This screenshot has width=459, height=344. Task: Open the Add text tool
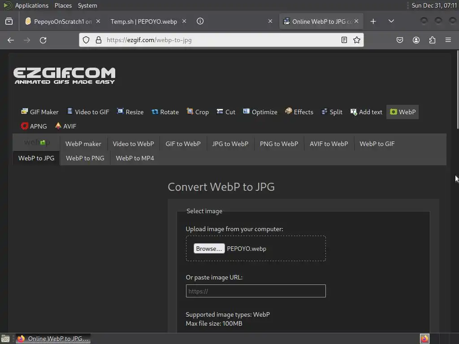coord(367,112)
